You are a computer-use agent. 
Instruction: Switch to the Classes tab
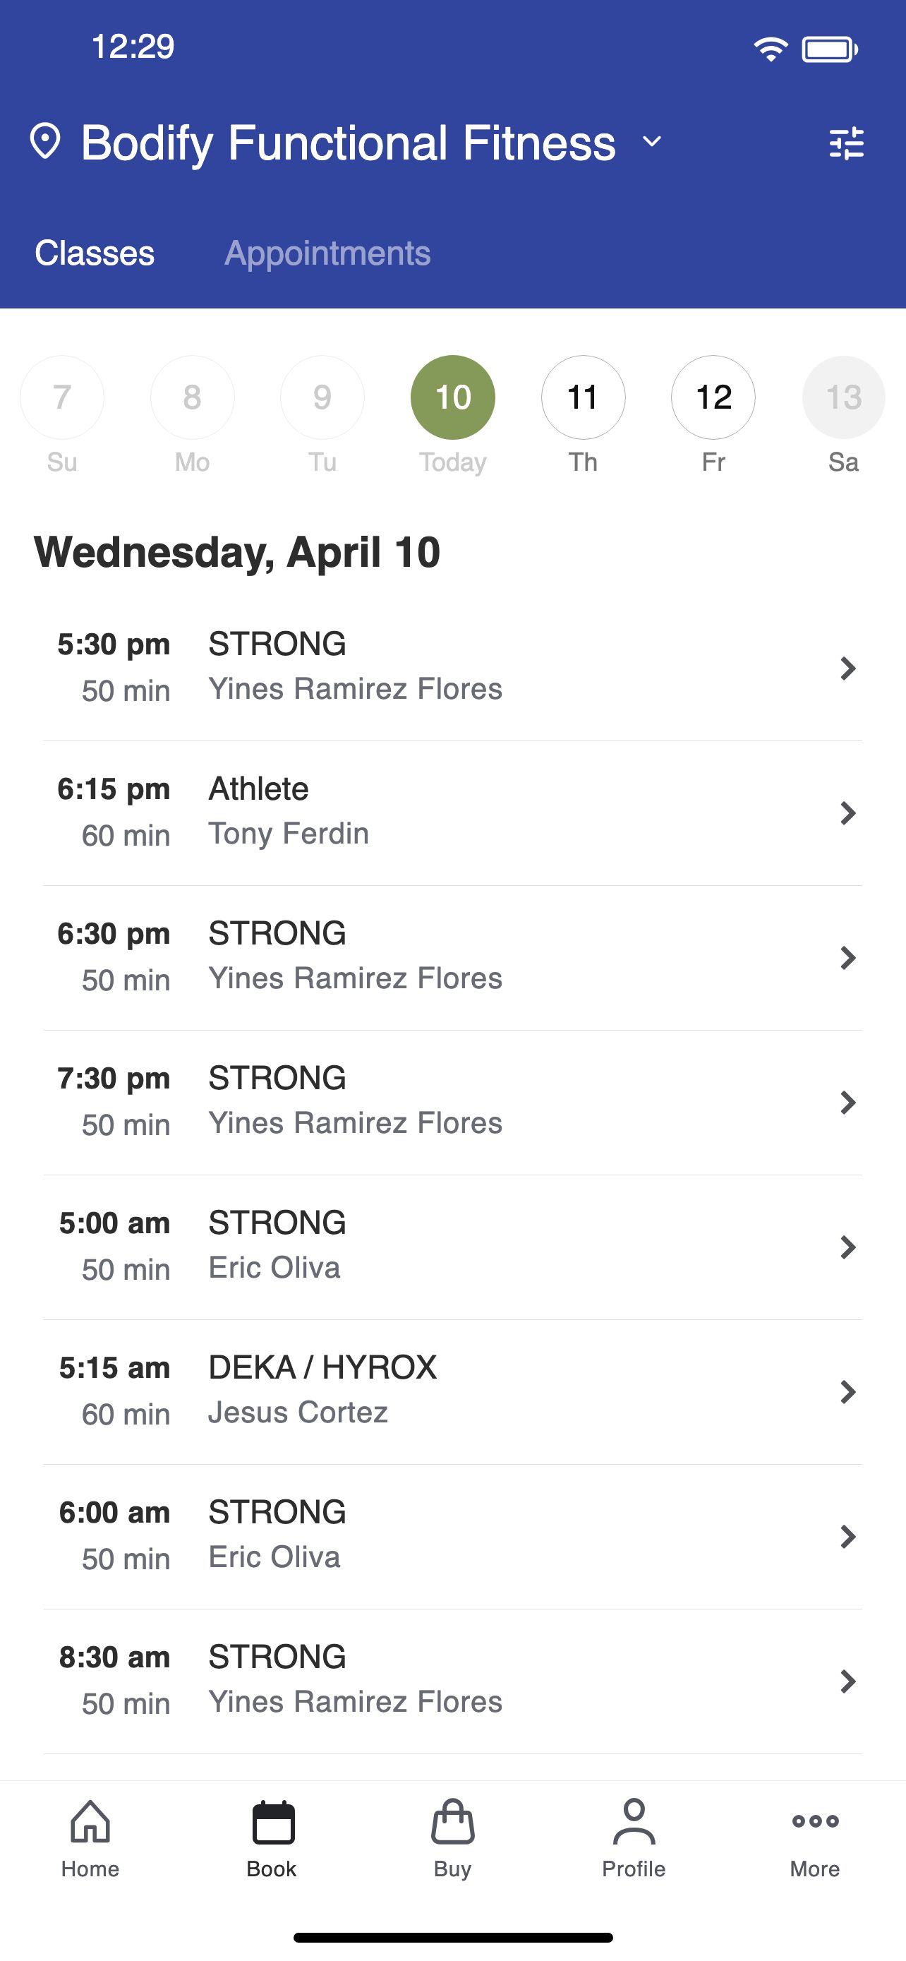tap(95, 253)
